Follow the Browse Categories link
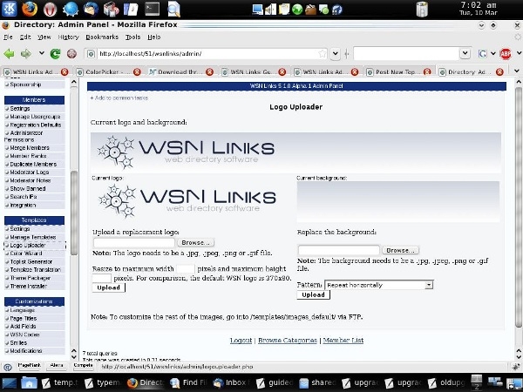This screenshot has width=523, height=392. point(288,341)
